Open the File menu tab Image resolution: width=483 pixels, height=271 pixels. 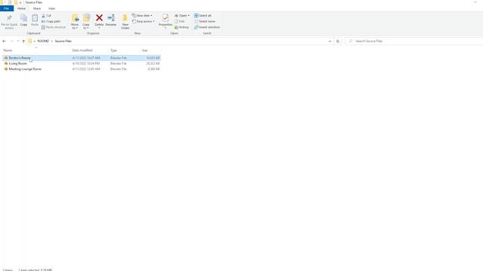tap(7, 8)
